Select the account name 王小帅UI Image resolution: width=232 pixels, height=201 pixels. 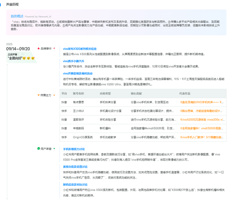click(78, 111)
